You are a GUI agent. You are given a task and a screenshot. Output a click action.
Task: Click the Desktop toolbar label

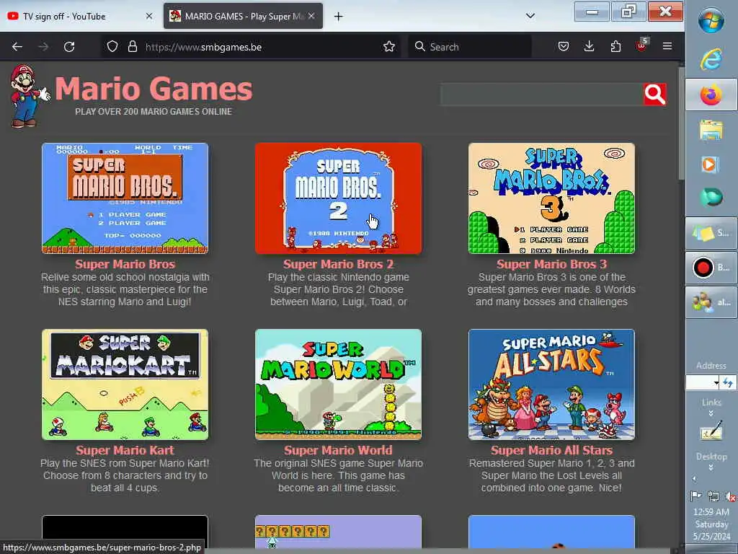click(711, 457)
